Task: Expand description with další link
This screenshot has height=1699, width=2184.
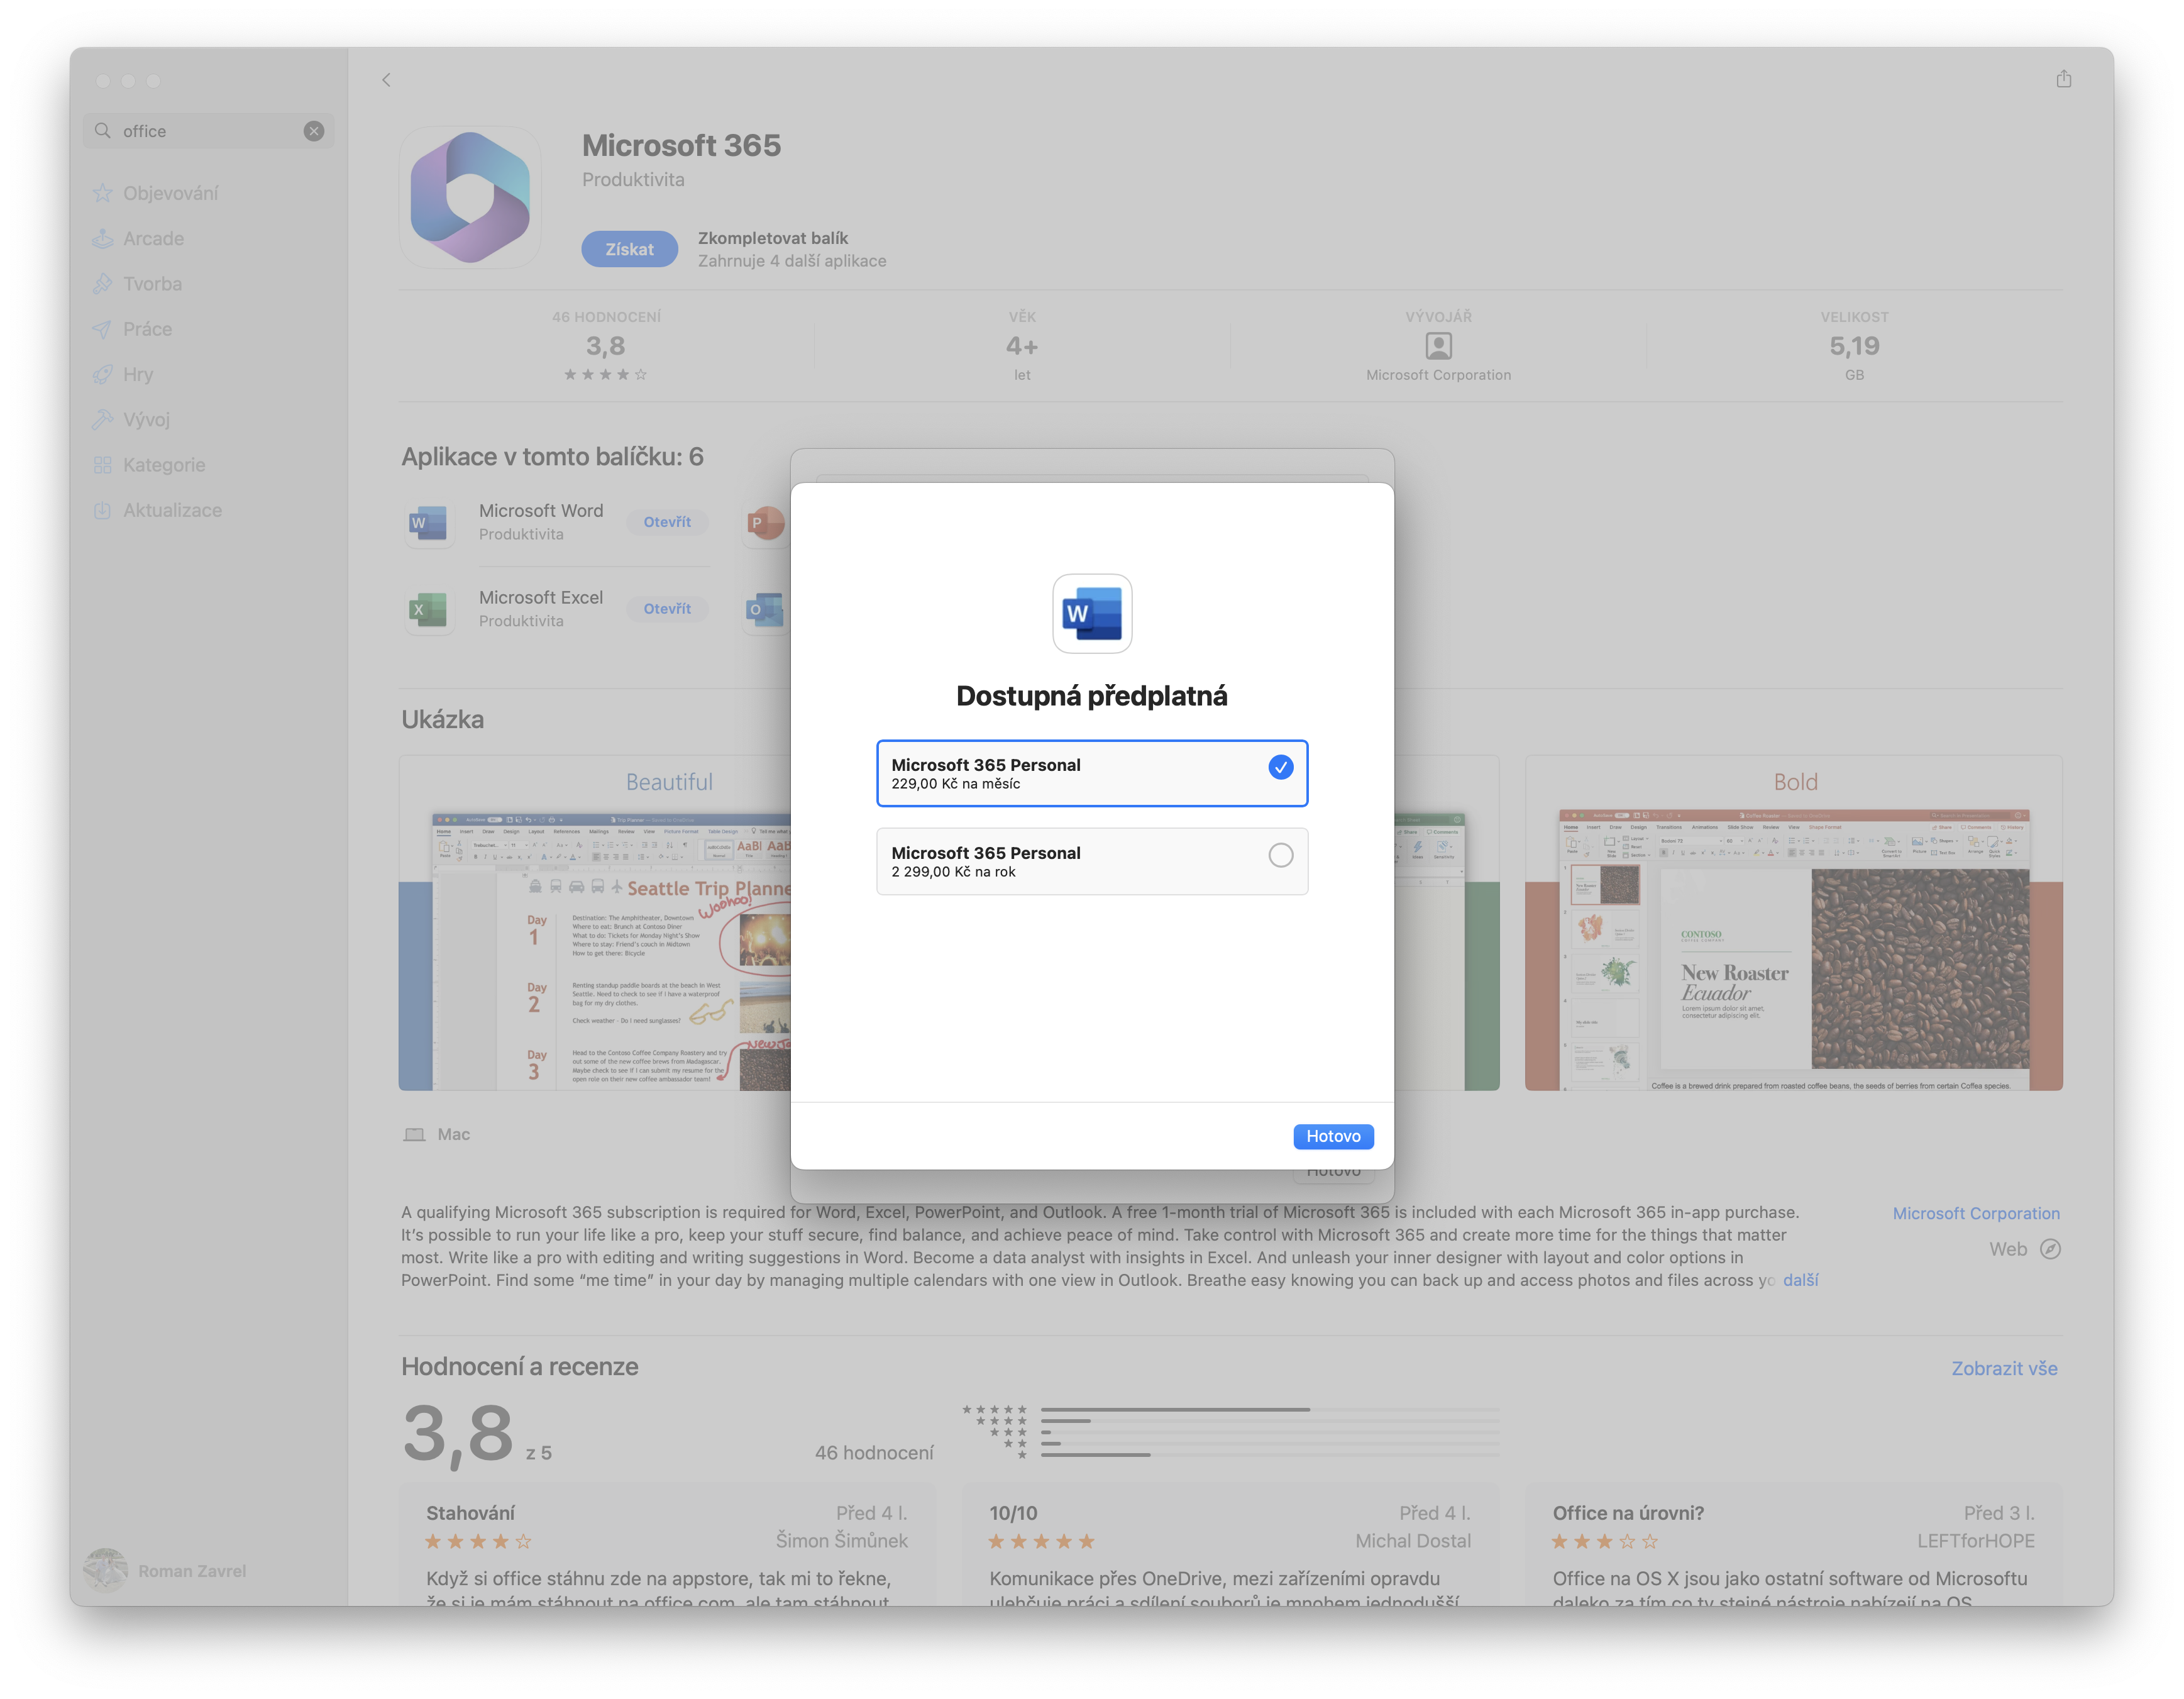Action: 1800,1280
